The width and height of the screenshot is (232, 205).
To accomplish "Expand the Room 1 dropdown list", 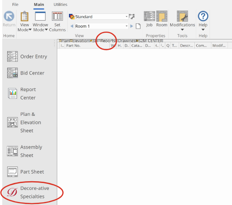I will (126, 26).
